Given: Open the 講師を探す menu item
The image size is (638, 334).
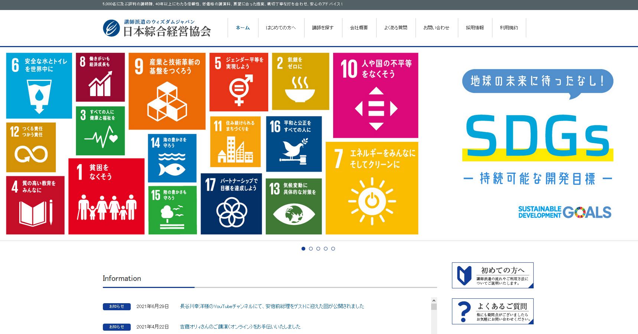Looking at the screenshot, I should [x=323, y=28].
